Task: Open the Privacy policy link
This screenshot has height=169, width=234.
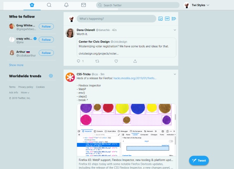Action: tap(26, 87)
